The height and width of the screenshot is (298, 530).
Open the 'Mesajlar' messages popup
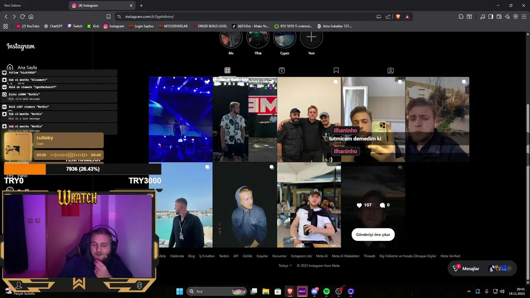tap(482, 269)
